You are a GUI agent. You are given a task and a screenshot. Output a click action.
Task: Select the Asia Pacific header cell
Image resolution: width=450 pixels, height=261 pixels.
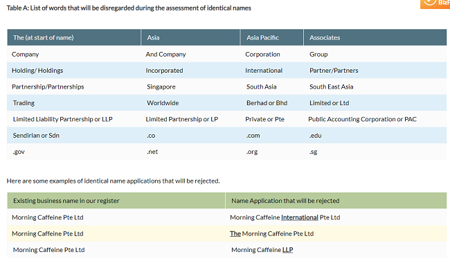272,37
